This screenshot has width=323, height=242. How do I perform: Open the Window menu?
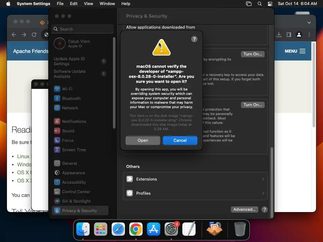tap(107, 4)
